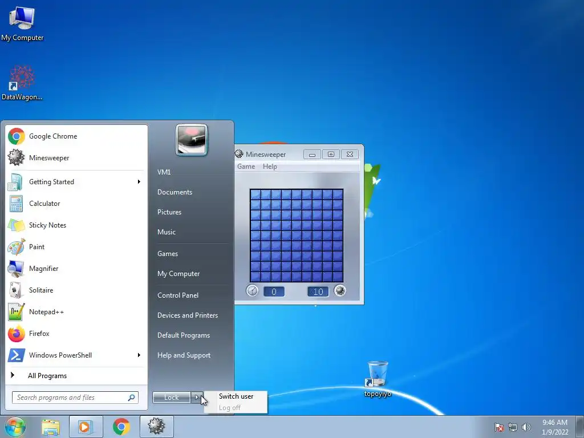Click the bottom-right Minesweeper grid tile
Viewport: 584px width, 438px height.
click(338, 277)
